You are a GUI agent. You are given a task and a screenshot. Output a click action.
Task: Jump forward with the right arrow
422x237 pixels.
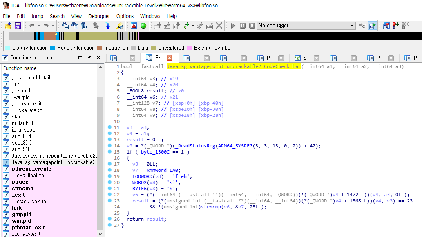[46, 26]
